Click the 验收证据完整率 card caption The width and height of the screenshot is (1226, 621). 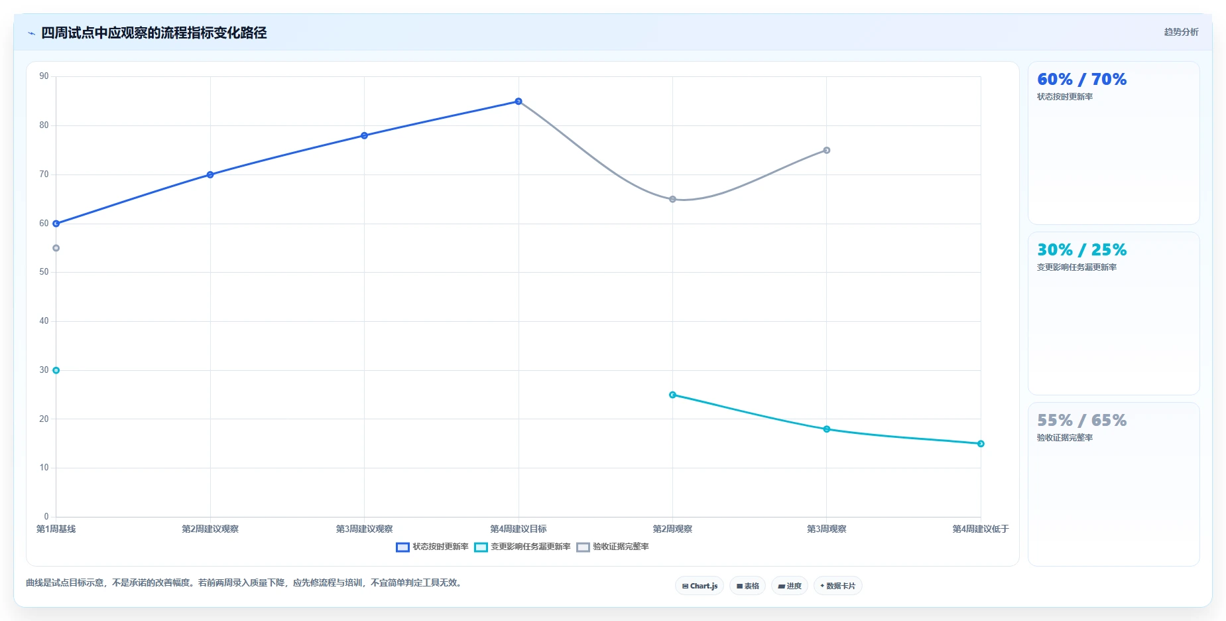click(x=1065, y=438)
